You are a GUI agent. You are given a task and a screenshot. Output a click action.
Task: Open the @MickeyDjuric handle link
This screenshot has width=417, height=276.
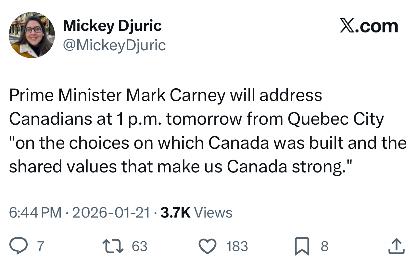[114, 45]
